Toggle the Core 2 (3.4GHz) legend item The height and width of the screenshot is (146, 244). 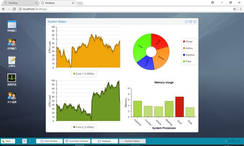(84, 127)
